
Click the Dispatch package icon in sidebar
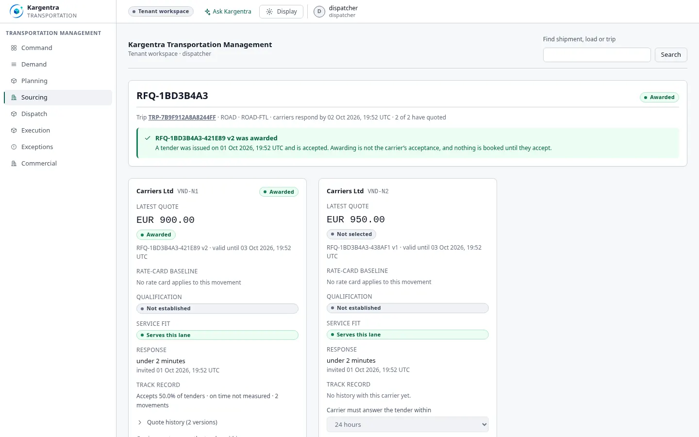14,114
